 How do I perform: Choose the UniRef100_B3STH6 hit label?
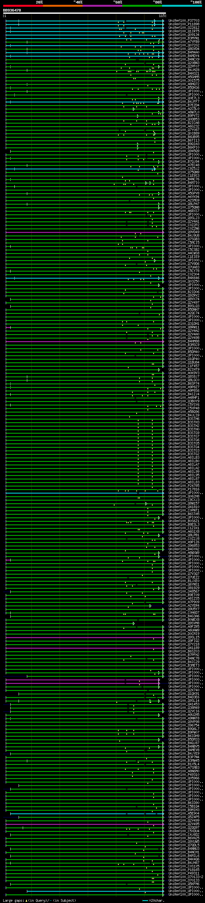184,419
